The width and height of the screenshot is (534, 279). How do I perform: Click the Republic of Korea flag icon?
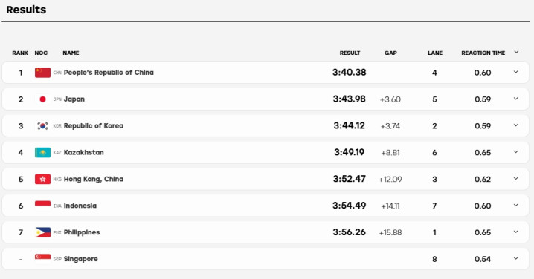click(x=42, y=125)
